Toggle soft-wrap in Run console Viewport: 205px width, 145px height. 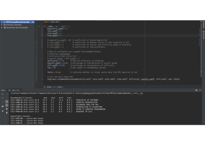(x=7, y=102)
